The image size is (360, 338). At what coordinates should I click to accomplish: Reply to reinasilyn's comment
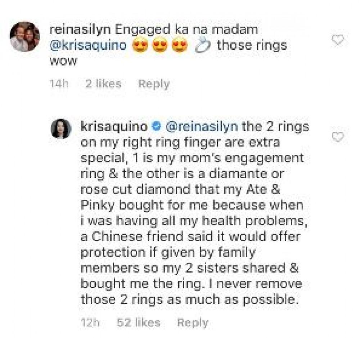154,84
